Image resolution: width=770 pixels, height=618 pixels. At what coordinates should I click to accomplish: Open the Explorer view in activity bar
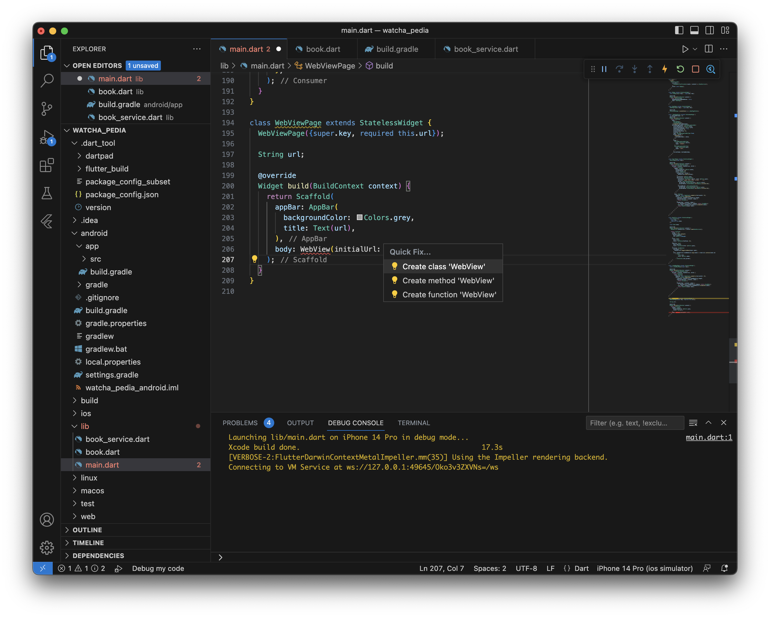(x=47, y=53)
